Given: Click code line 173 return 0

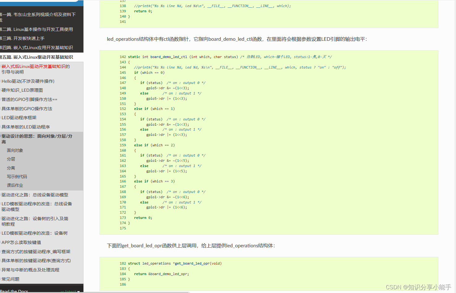Looking at the screenshot, I should tap(143, 218).
